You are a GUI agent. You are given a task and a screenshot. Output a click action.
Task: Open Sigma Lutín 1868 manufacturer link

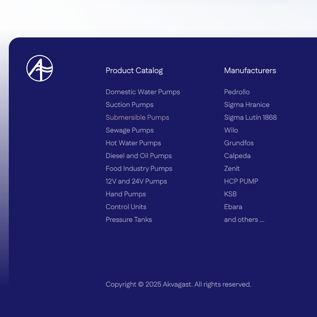[x=251, y=118]
